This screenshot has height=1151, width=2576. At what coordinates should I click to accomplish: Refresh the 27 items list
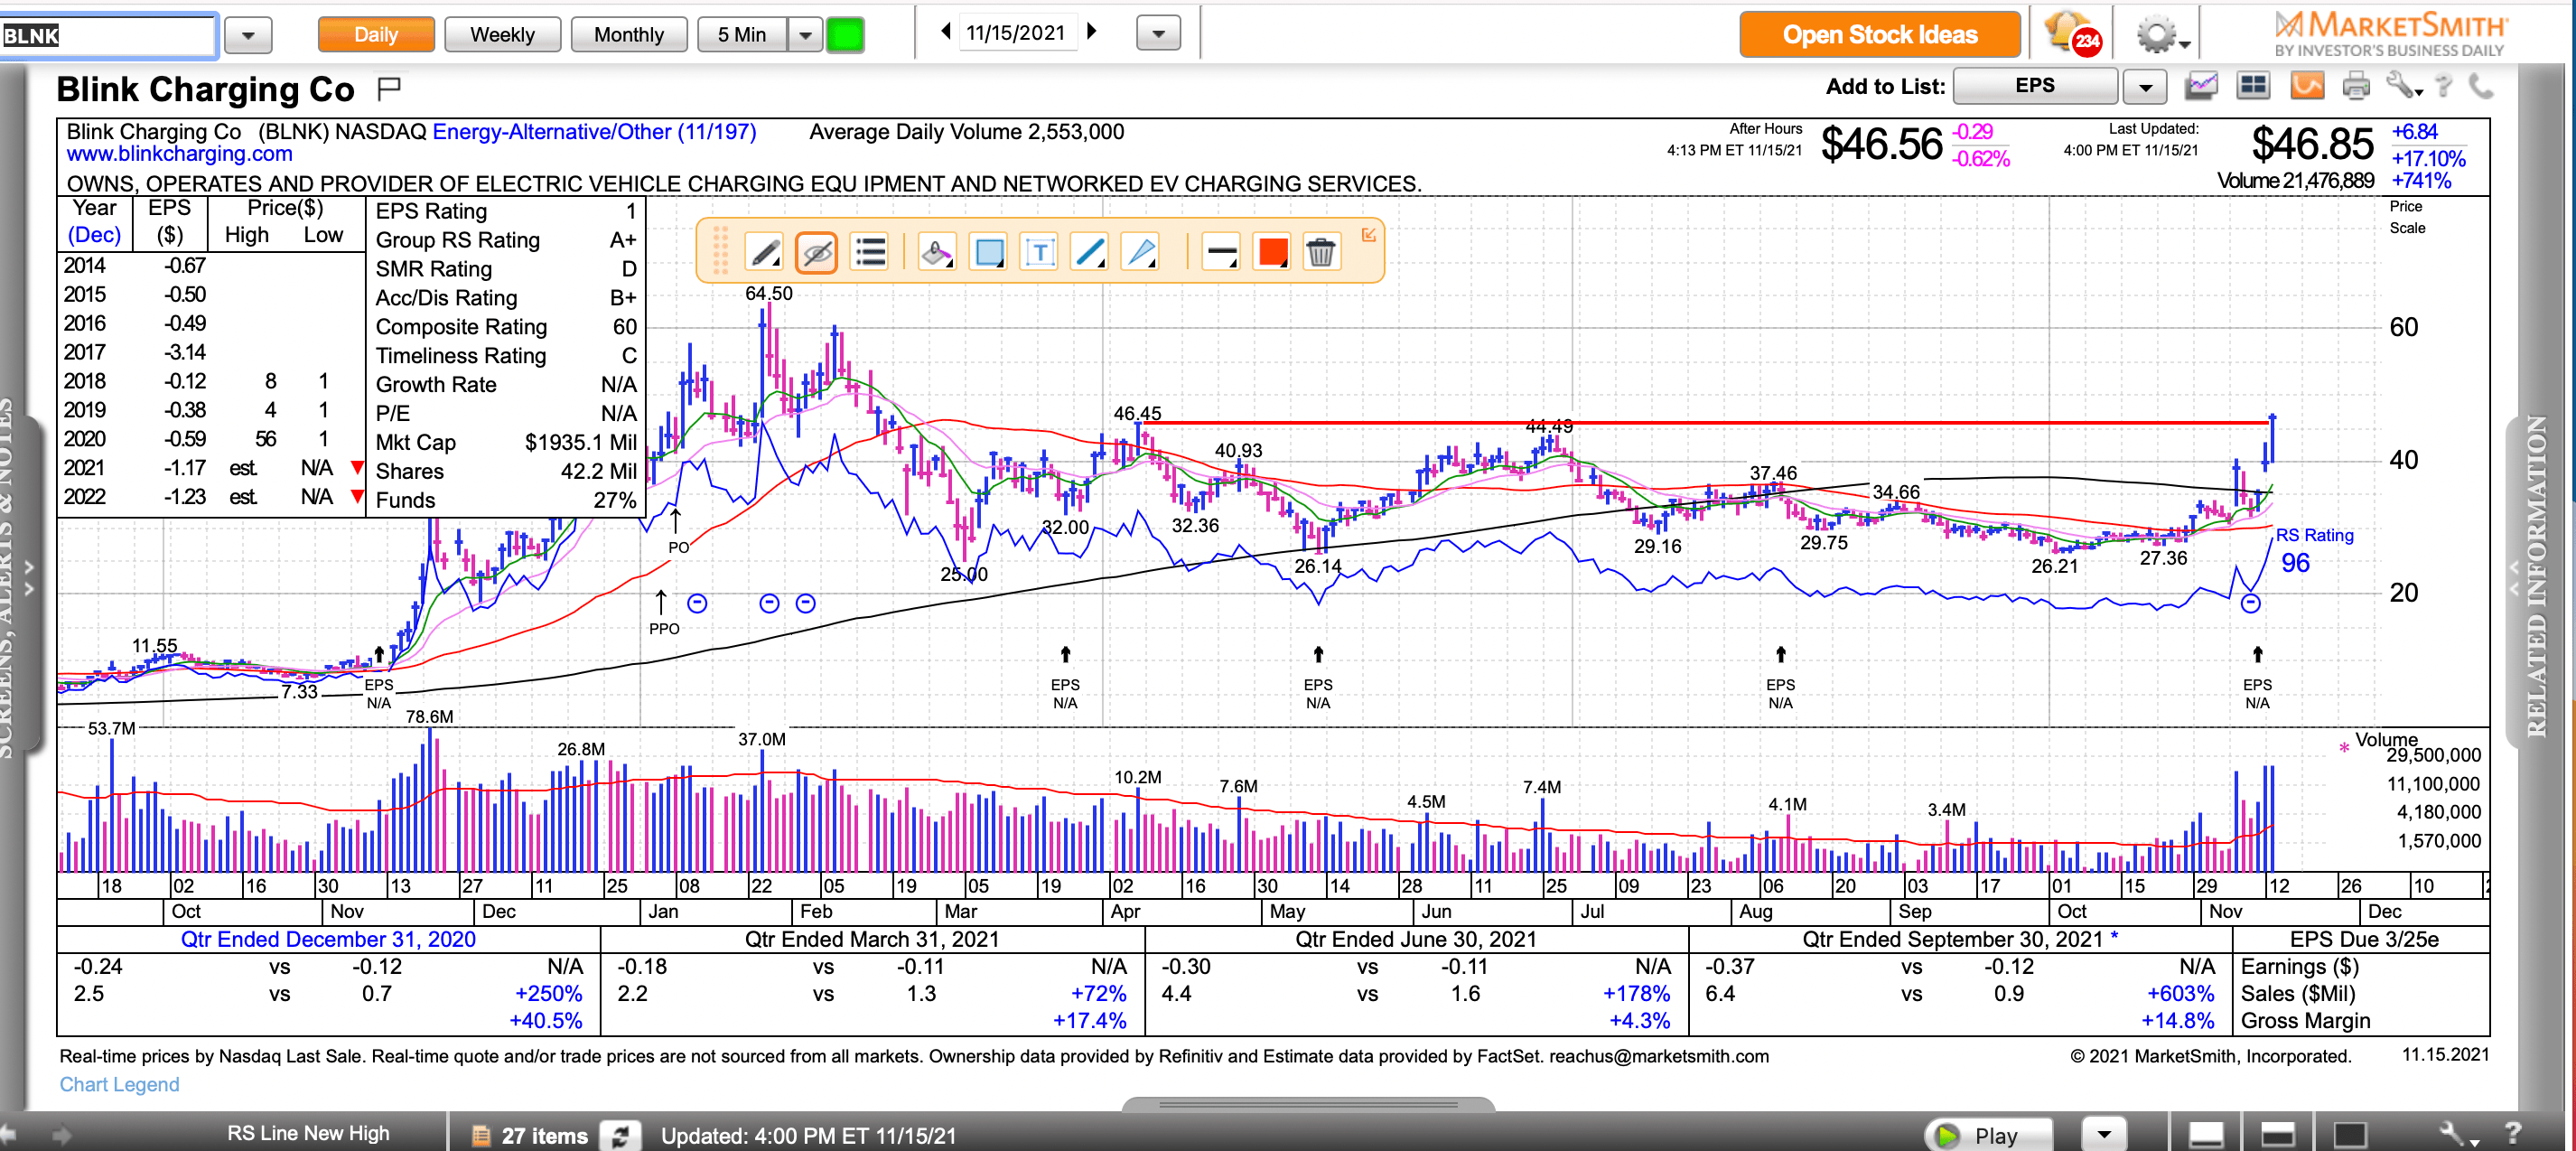click(x=621, y=1135)
